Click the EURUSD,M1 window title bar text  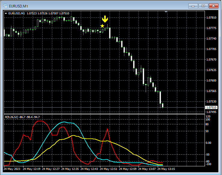pyautogui.click(x=18, y=6)
